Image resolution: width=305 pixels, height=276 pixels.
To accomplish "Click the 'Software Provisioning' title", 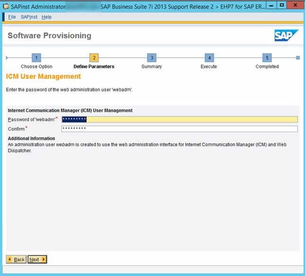I will pyautogui.click(x=49, y=35).
